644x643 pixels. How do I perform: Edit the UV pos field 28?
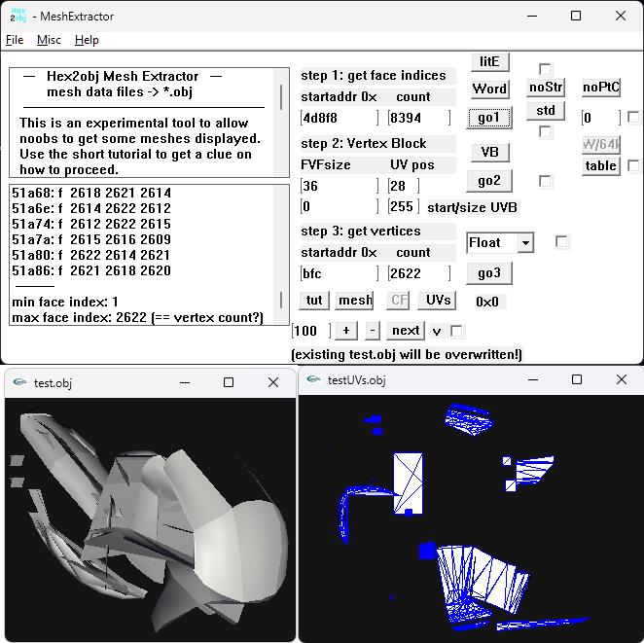pos(404,186)
